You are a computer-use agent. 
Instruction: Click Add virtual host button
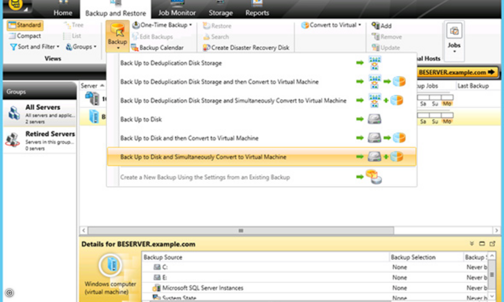381,26
